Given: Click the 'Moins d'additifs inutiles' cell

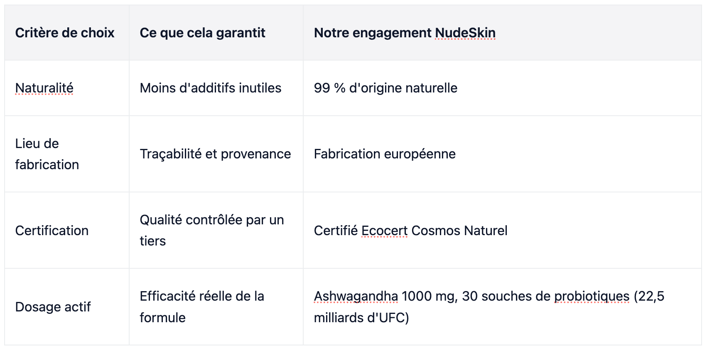Looking at the screenshot, I should [x=211, y=88].
